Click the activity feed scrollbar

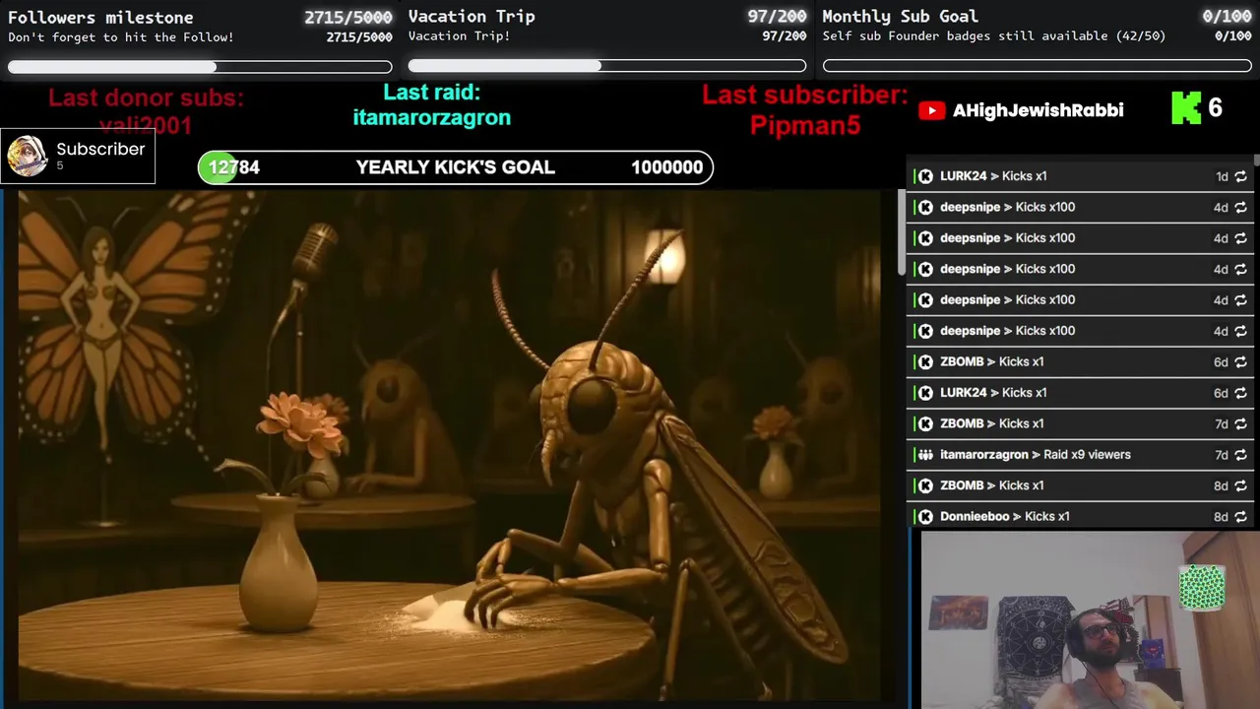1256,160
